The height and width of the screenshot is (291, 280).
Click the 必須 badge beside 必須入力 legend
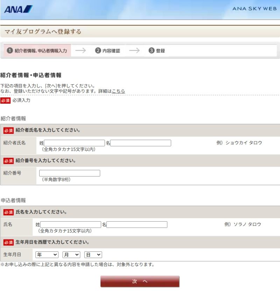coord(5,101)
